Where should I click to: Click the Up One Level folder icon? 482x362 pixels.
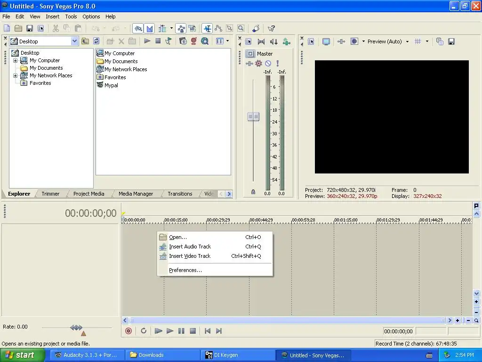[85, 41]
